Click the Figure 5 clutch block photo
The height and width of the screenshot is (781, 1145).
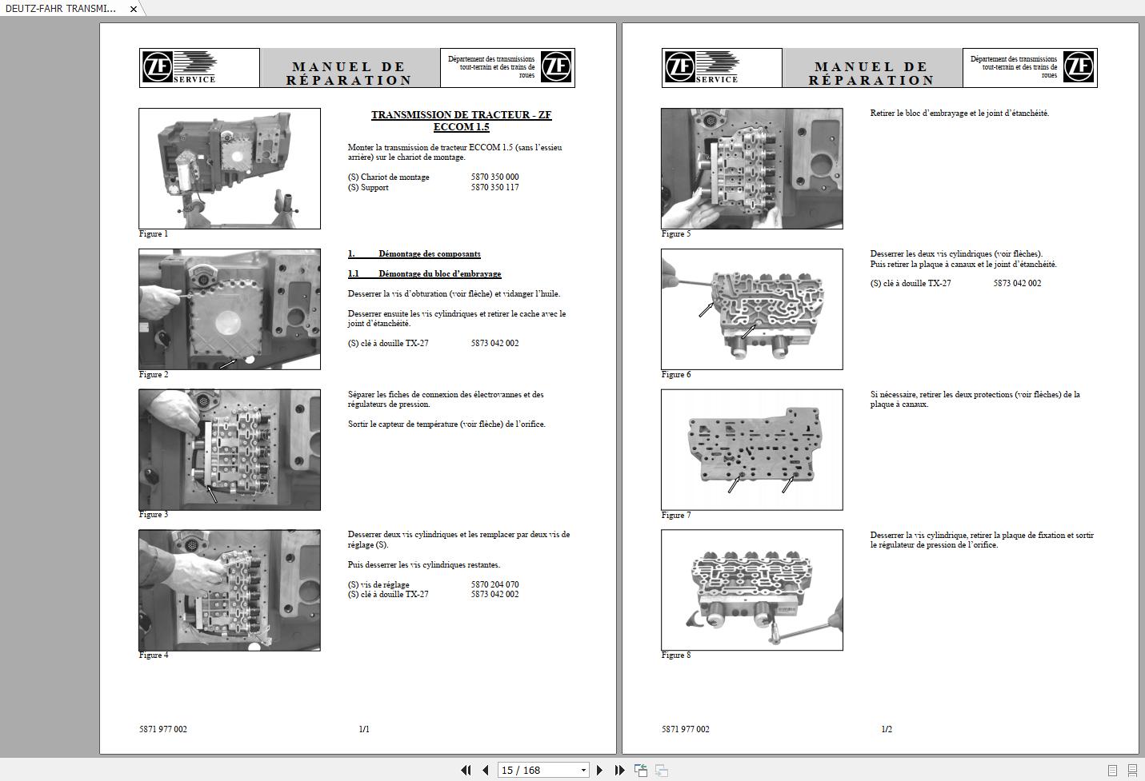[x=751, y=168]
